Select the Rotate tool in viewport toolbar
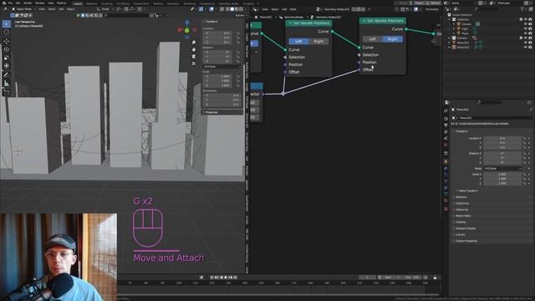535x301 pixels. (x=7, y=49)
